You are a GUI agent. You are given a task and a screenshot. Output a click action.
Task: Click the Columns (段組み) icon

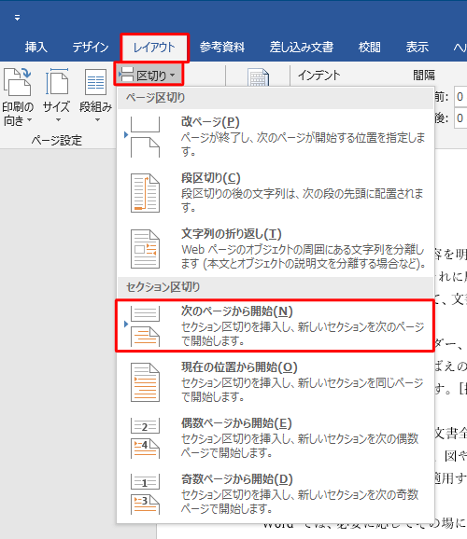tap(96, 82)
